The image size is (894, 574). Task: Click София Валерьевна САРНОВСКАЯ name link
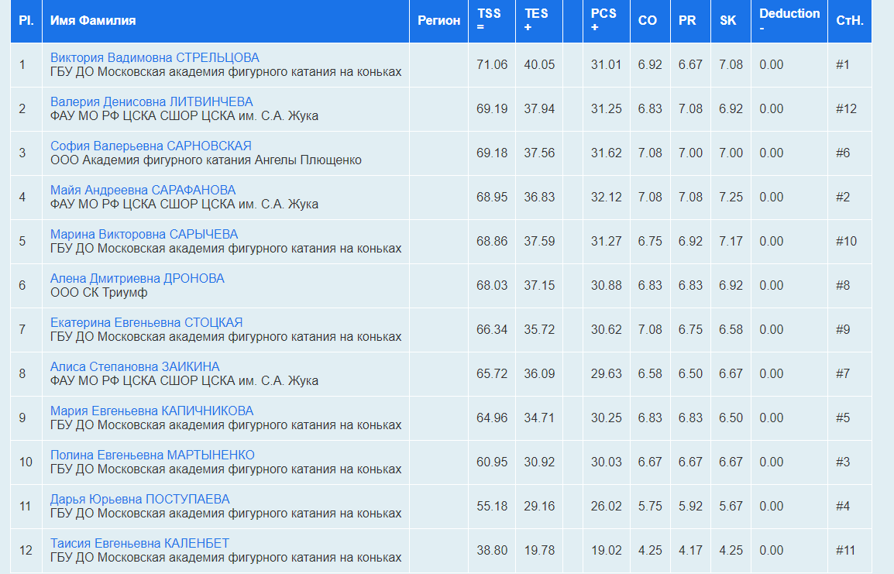click(150, 146)
